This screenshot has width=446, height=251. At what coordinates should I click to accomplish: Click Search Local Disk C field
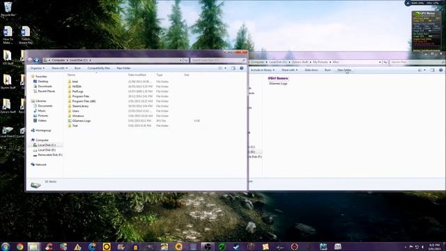click(218, 61)
